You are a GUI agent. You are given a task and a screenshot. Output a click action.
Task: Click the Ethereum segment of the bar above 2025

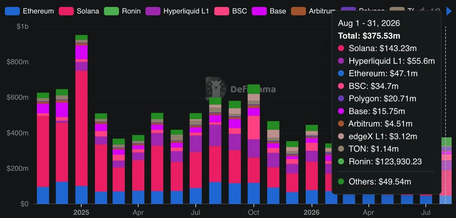point(81,195)
